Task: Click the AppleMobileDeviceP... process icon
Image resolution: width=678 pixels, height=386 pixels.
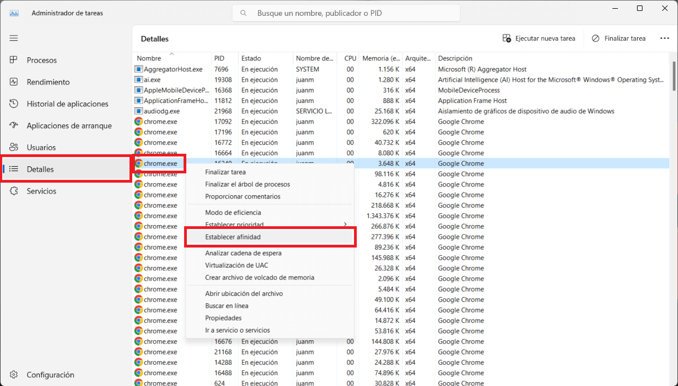Action: [138, 90]
